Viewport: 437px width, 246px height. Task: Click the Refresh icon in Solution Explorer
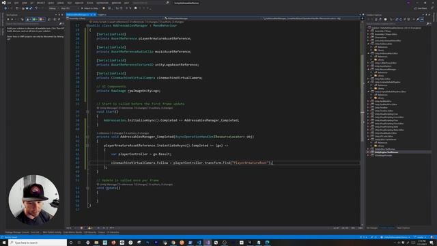[401, 19]
